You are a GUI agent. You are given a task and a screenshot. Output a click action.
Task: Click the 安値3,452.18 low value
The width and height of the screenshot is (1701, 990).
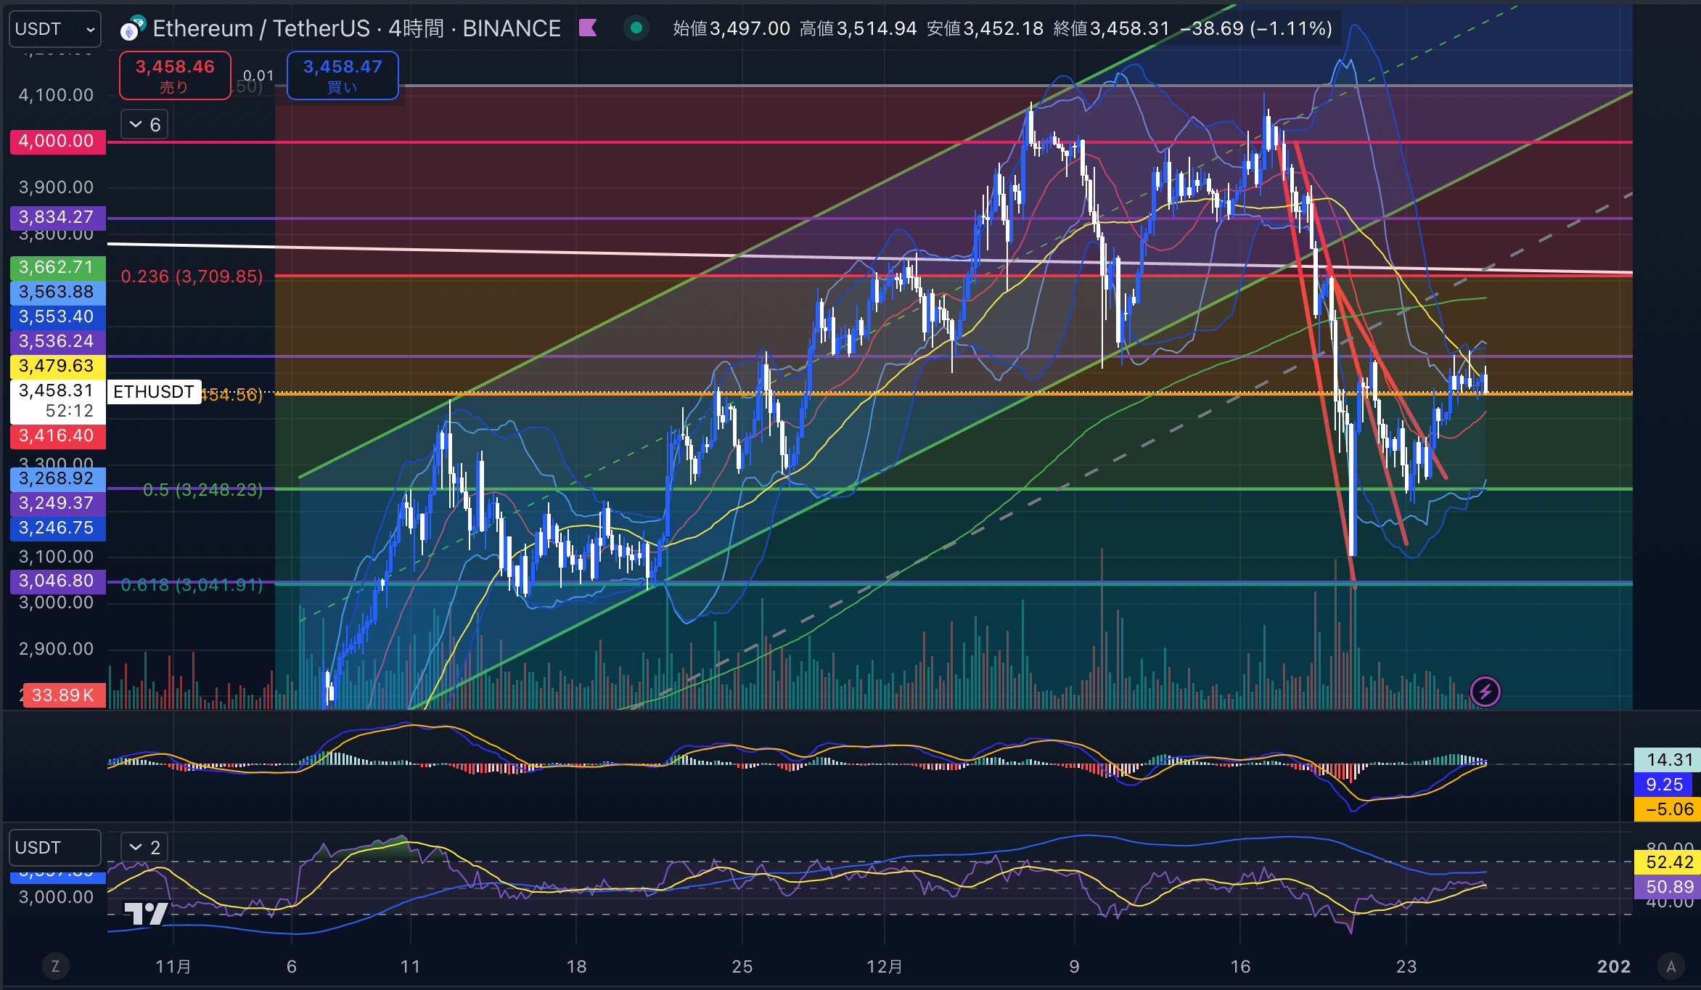tap(985, 28)
